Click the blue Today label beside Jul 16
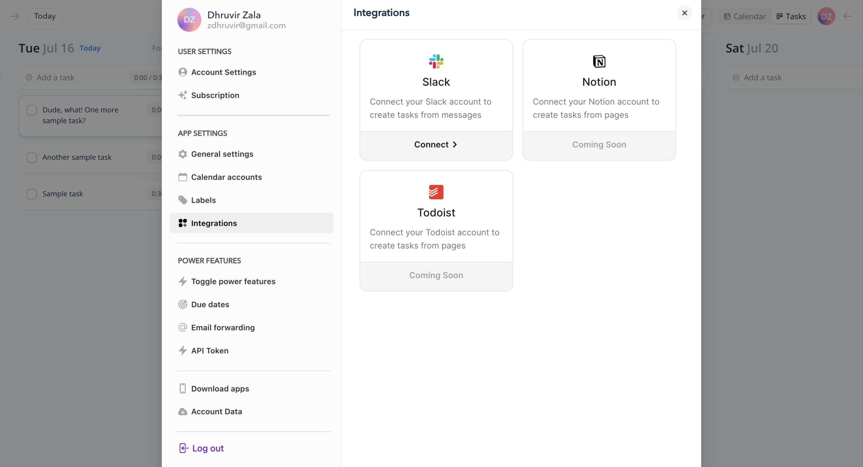This screenshot has height=467, width=863. tap(90, 48)
